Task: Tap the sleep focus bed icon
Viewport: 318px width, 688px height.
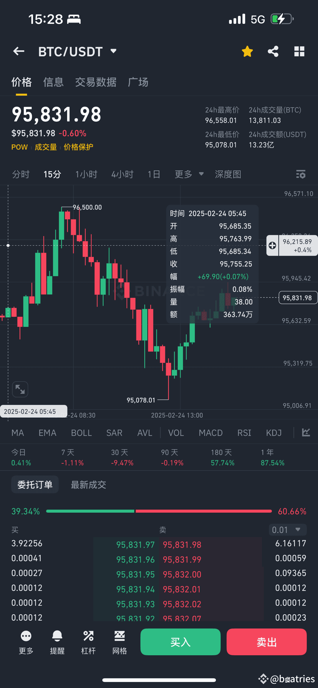Action: point(74,19)
